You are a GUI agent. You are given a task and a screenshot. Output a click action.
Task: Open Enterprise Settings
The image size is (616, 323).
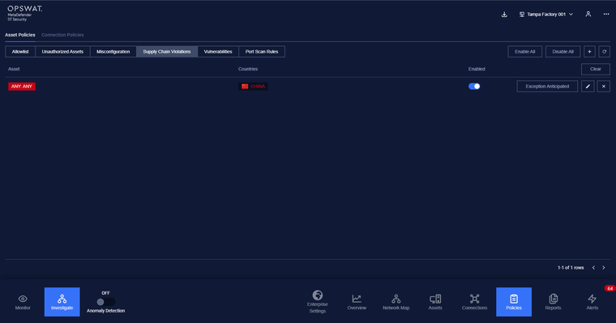(318, 302)
